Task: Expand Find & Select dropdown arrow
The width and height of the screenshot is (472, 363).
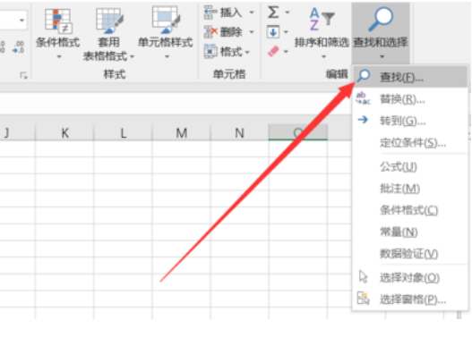Action: tap(382, 56)
